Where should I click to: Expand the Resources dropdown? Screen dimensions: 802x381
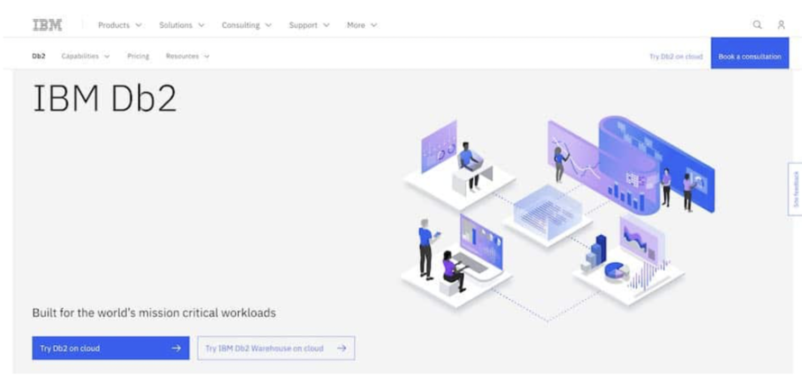click(x=187, y=56)
